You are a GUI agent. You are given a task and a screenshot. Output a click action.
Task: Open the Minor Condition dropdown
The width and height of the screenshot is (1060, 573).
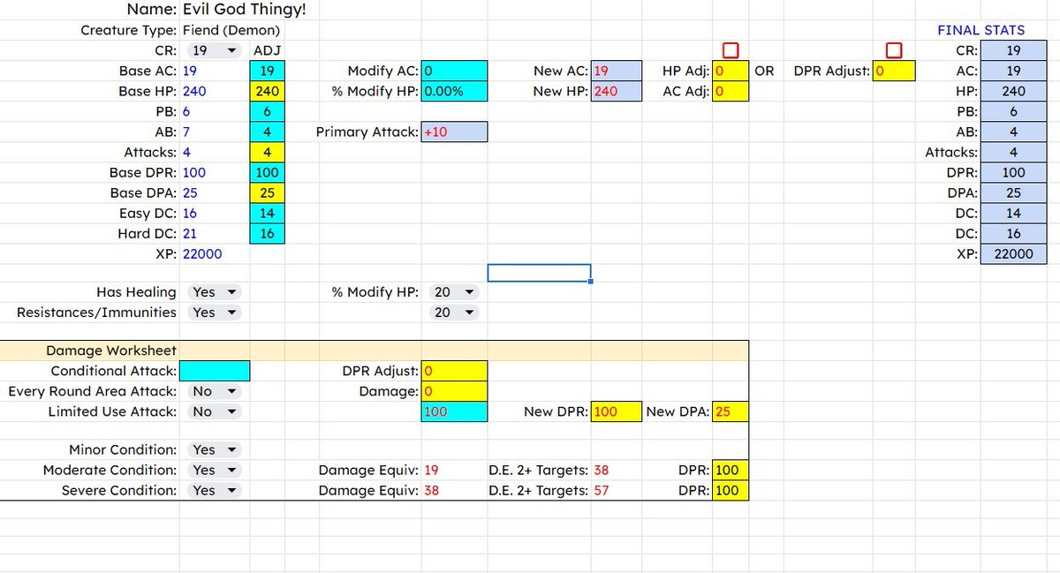pyautogui.click(x=216, y=450)
